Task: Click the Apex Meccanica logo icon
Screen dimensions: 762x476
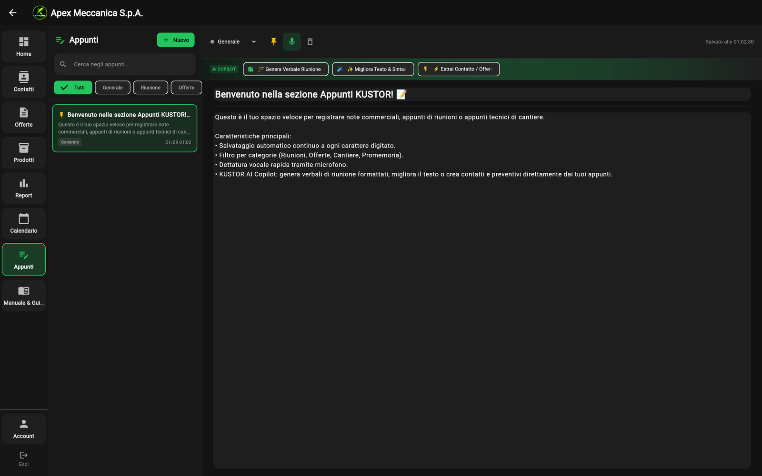Action: [40, 13]
